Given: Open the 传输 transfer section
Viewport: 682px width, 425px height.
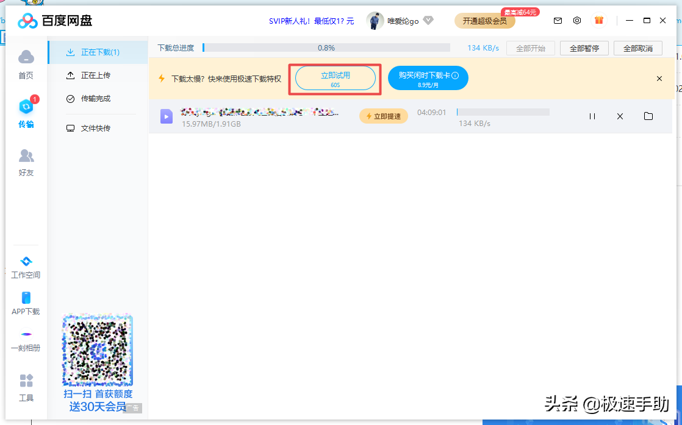Looking at the screenshot, I should pyautogui.click(x=26, y=113).
